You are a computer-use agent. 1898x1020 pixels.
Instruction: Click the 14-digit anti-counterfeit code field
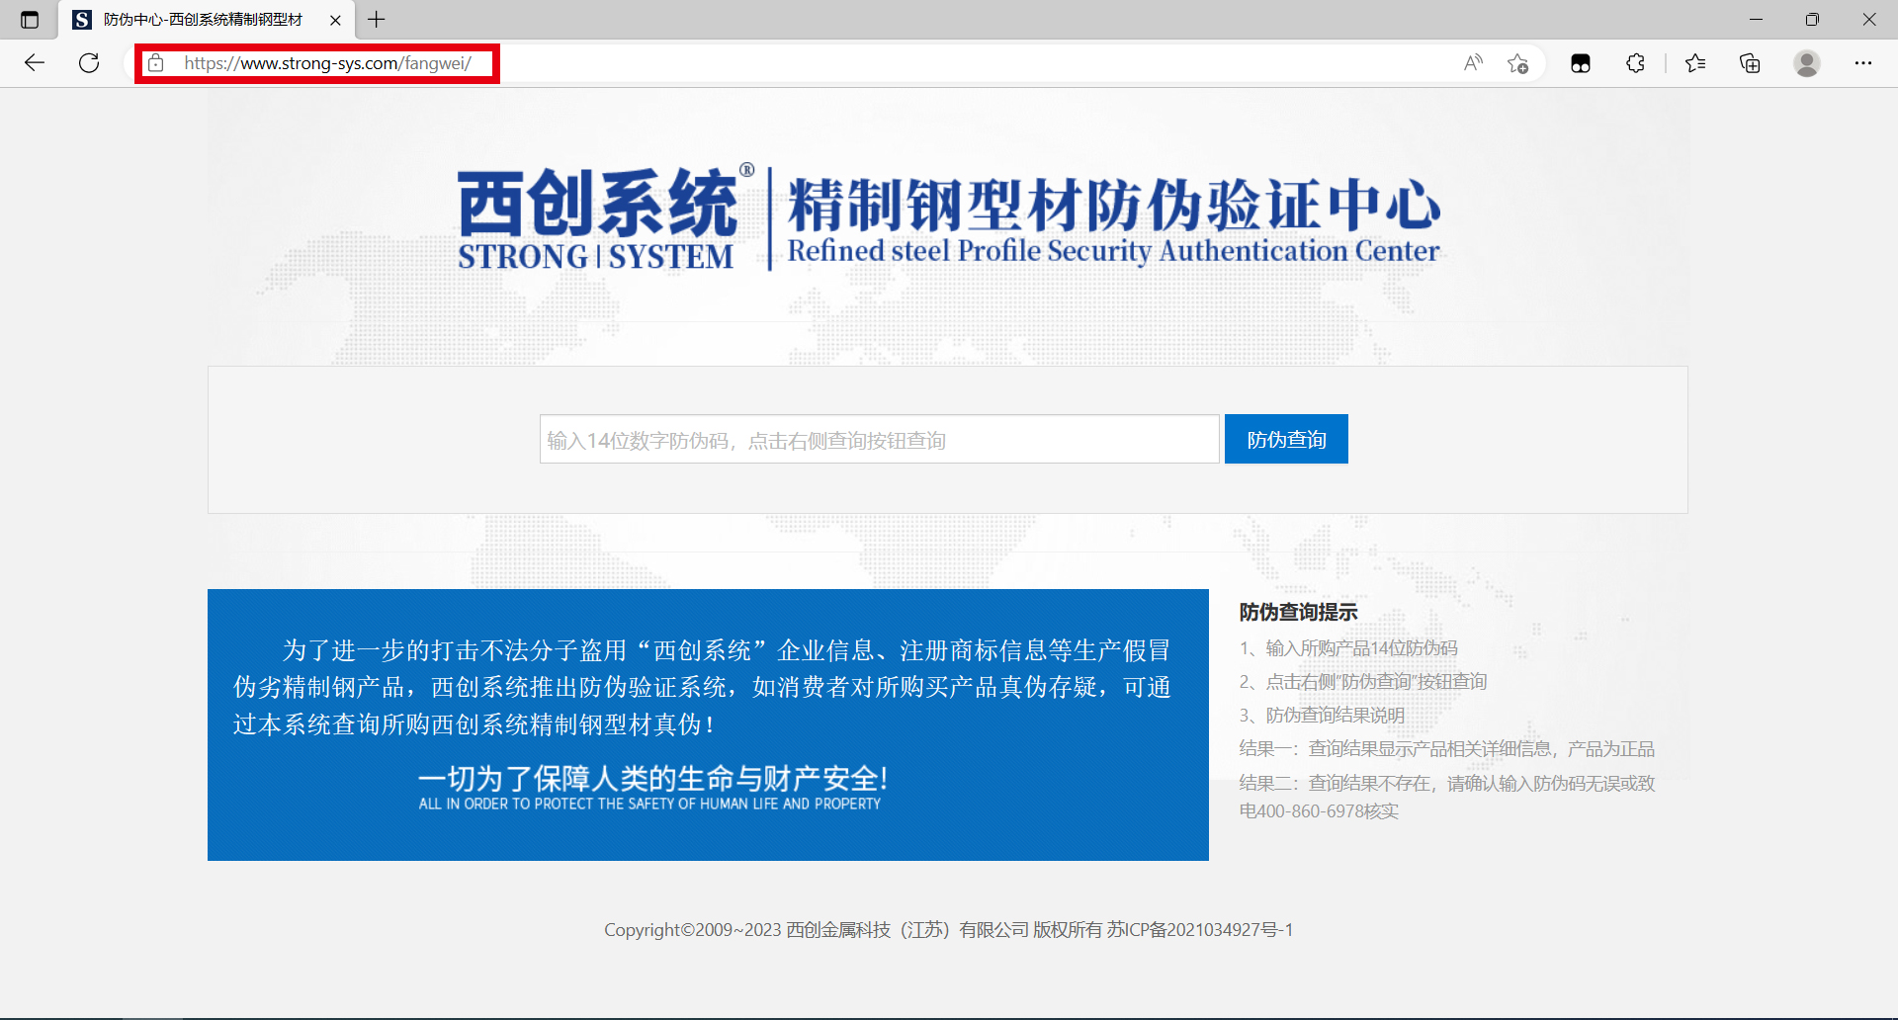click(879, 440)
